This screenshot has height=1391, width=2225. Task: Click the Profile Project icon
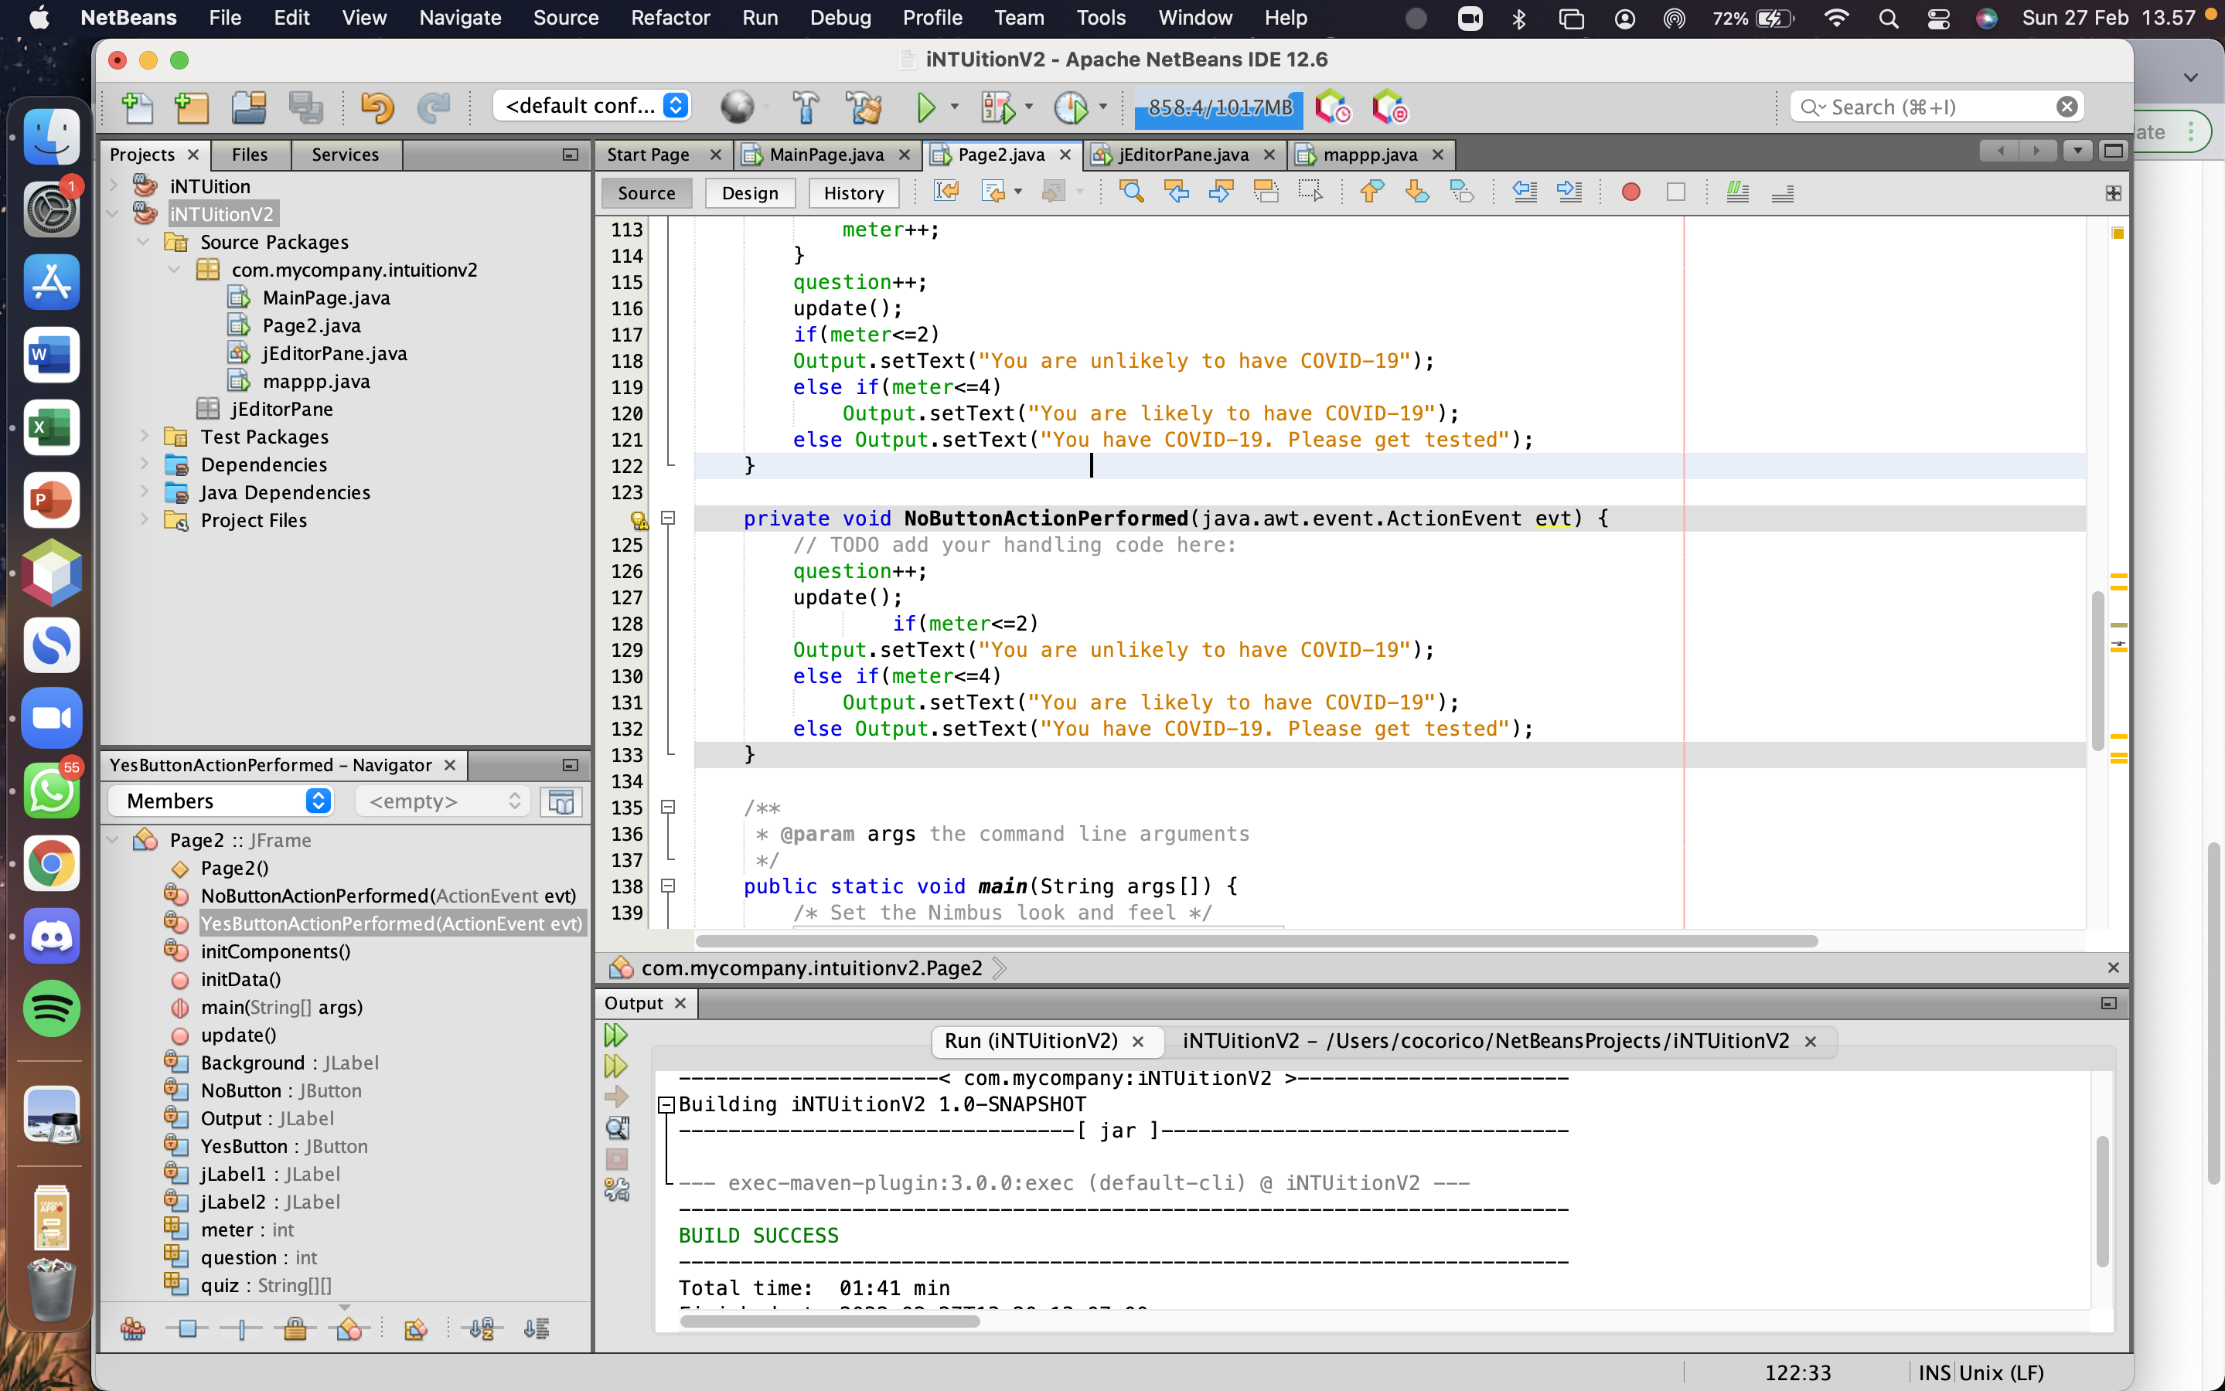click(1070, 107)
